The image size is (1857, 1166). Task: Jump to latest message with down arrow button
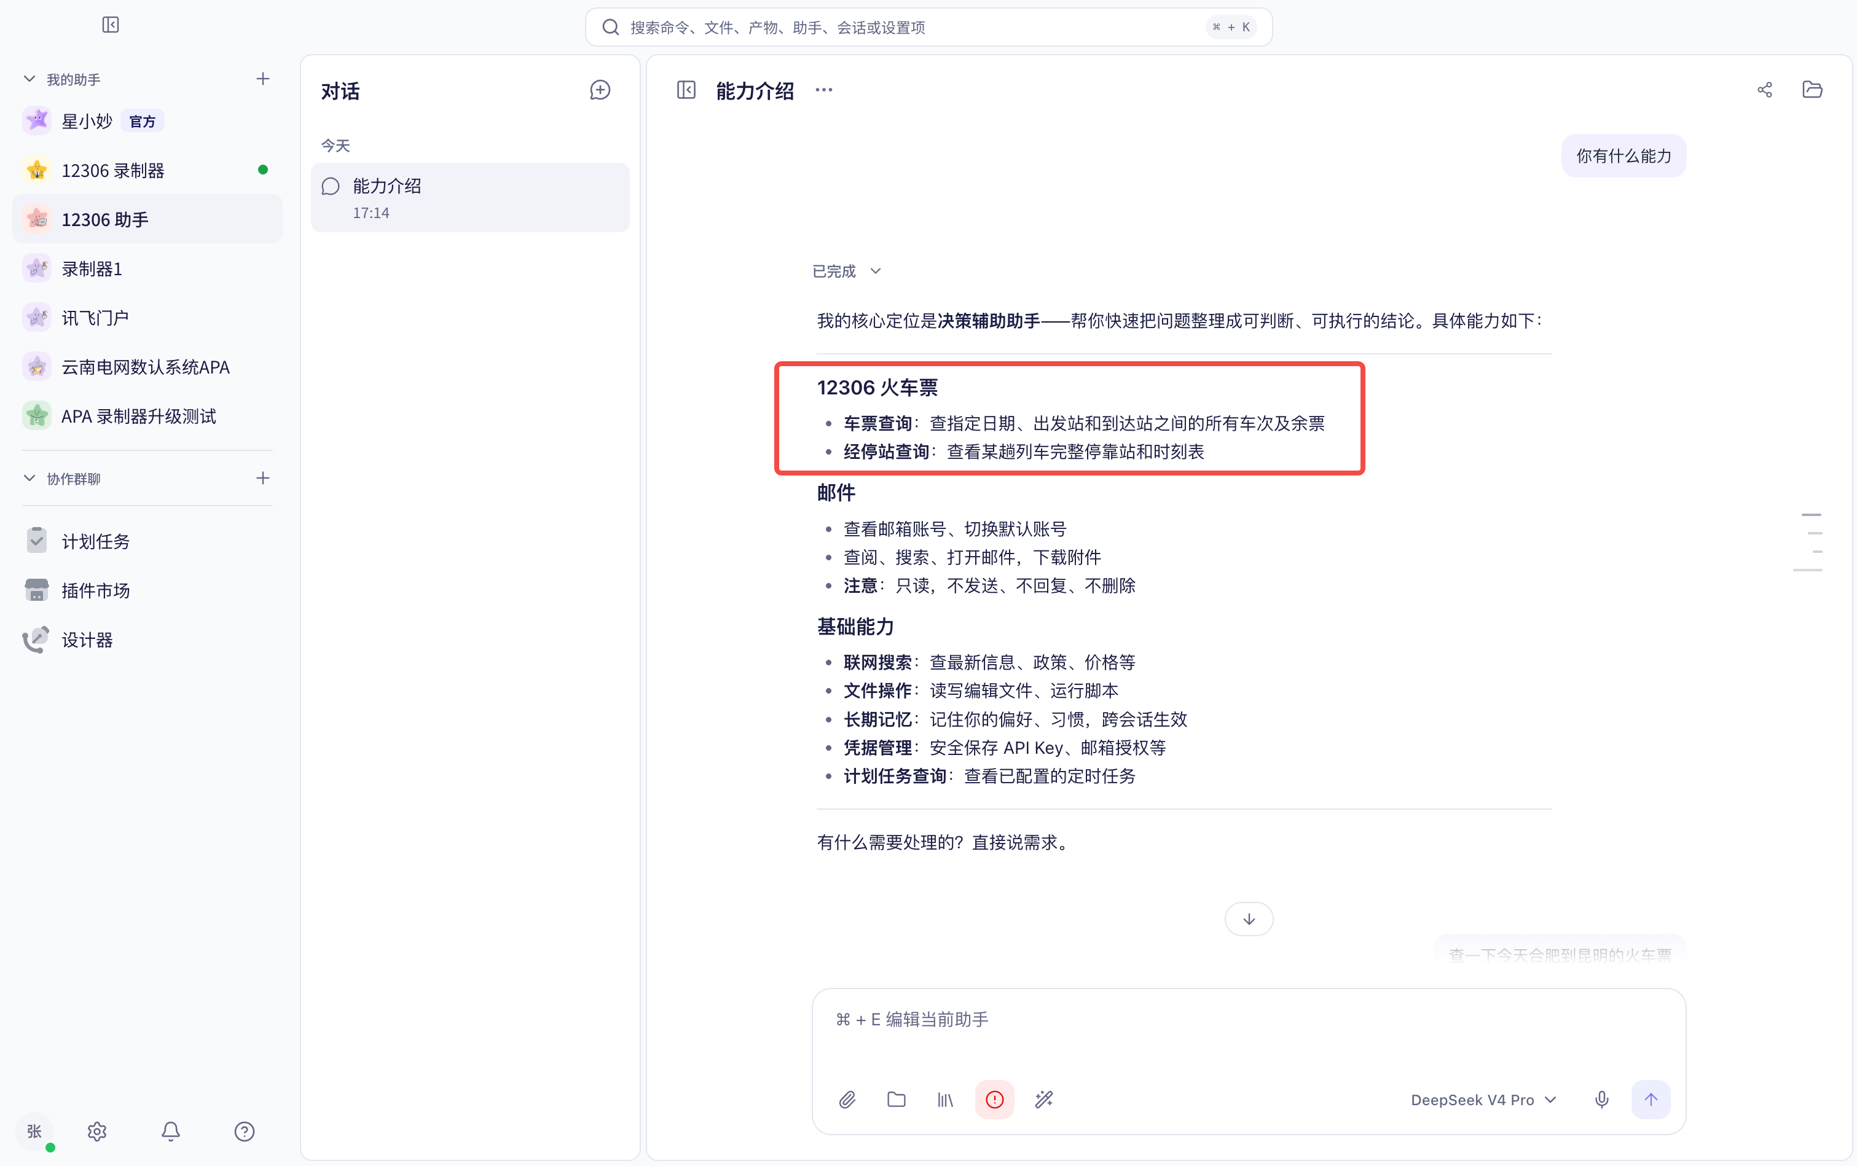click(1249, 919)
